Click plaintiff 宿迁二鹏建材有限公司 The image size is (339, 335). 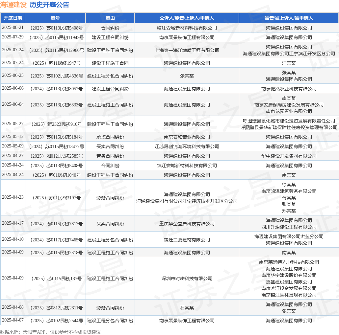(187, 240)
